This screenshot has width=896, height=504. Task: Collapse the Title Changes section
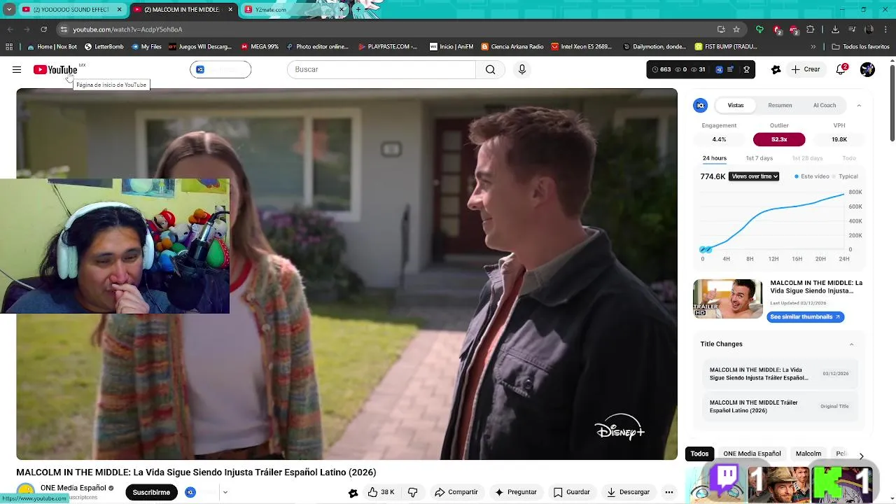coord(851,344)
